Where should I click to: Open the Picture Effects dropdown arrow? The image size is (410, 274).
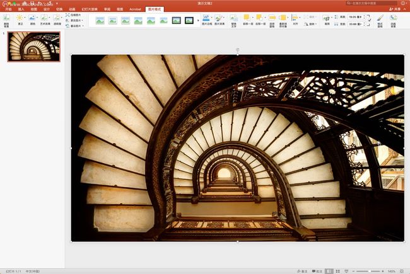tap(224, 18)
